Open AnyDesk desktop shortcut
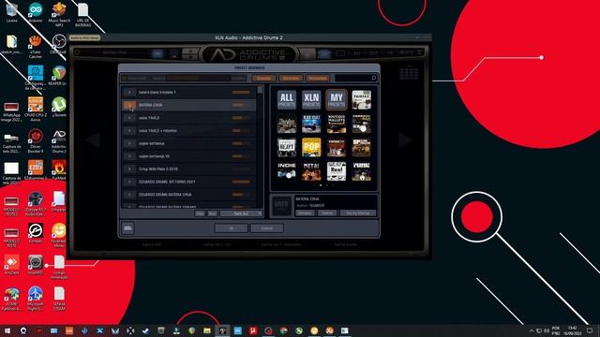Viewport: 600px width, 337px height. pos(11,265)
